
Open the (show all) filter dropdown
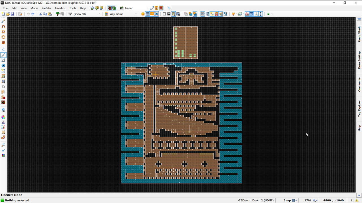100,14
